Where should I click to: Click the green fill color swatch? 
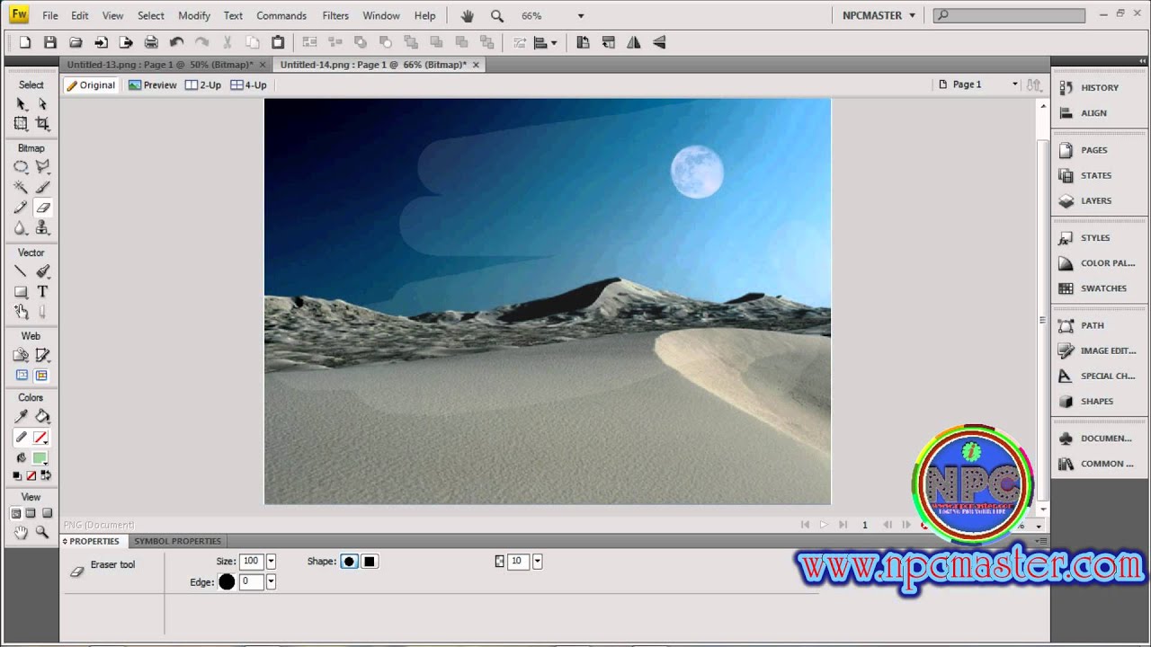[40, 458]
